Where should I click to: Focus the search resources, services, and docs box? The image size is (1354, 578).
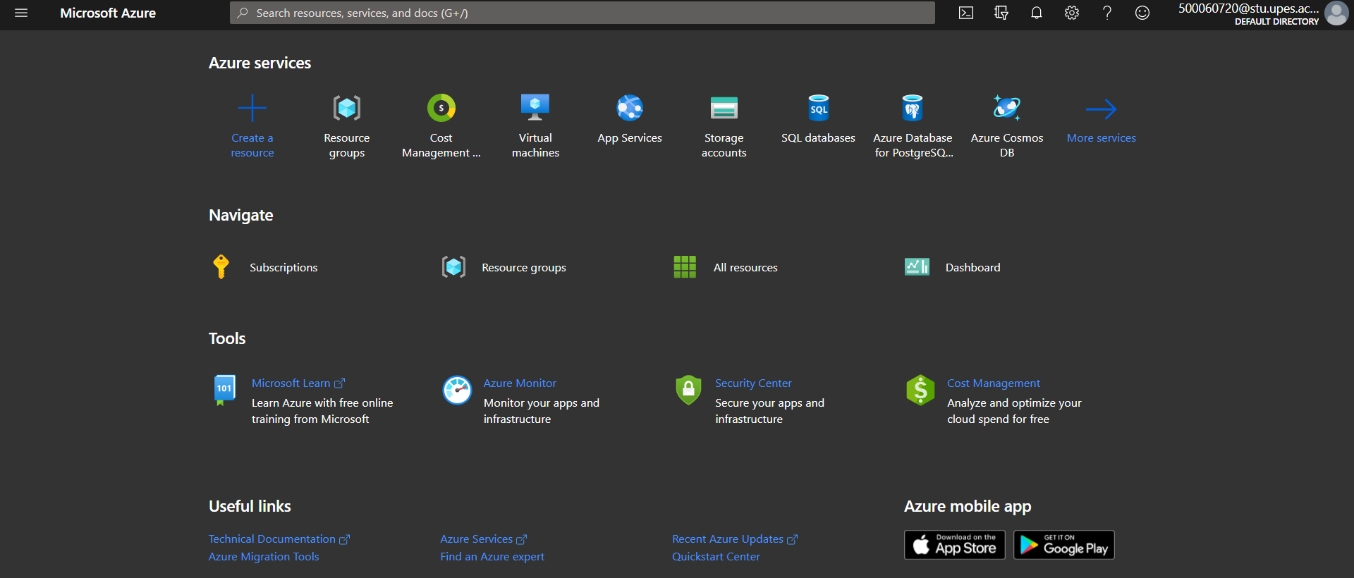point(582,13)
